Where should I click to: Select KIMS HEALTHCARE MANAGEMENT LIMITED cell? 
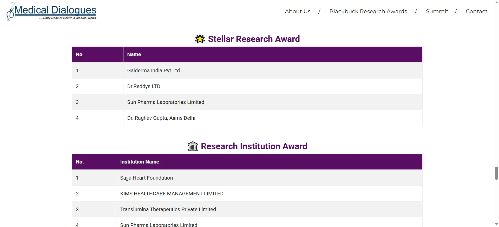pyautogui.click(x=269, y=194)
